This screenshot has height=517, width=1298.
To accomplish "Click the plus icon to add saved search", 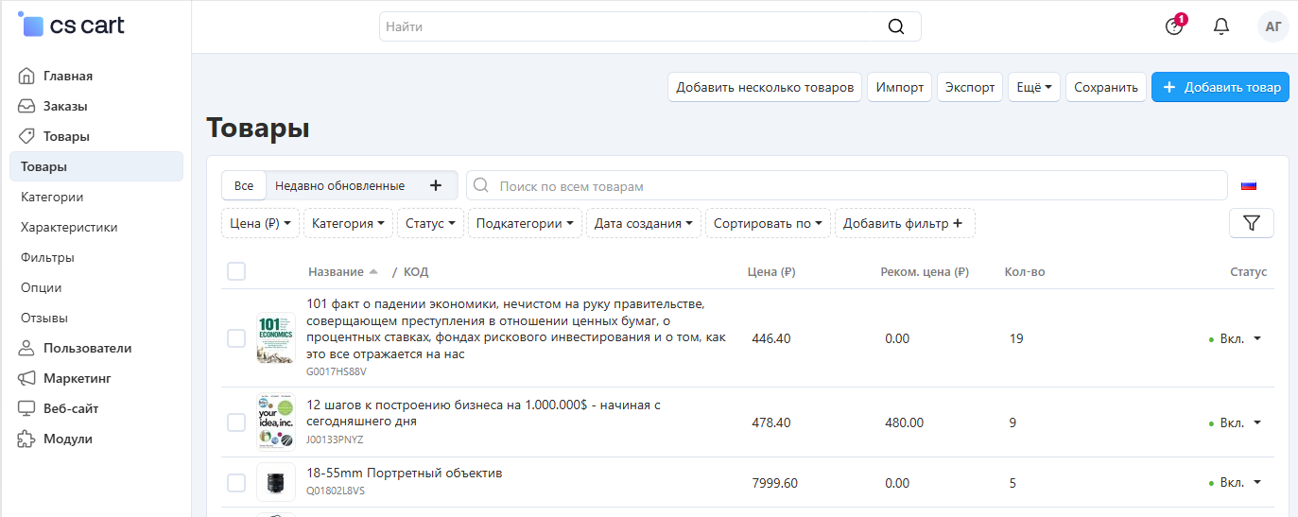I will [x=436, y=185].
